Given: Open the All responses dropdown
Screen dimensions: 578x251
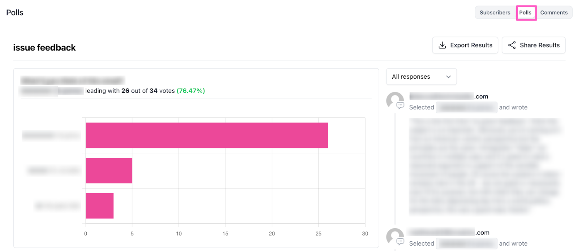Looking at the screenshot, I should 421,77.
